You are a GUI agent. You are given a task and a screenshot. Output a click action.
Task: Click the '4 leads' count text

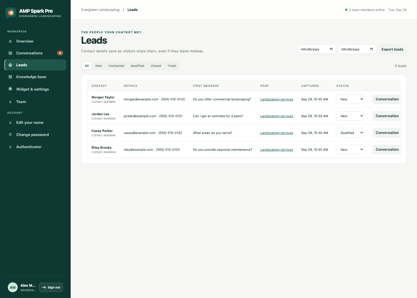tap(400, 66)
